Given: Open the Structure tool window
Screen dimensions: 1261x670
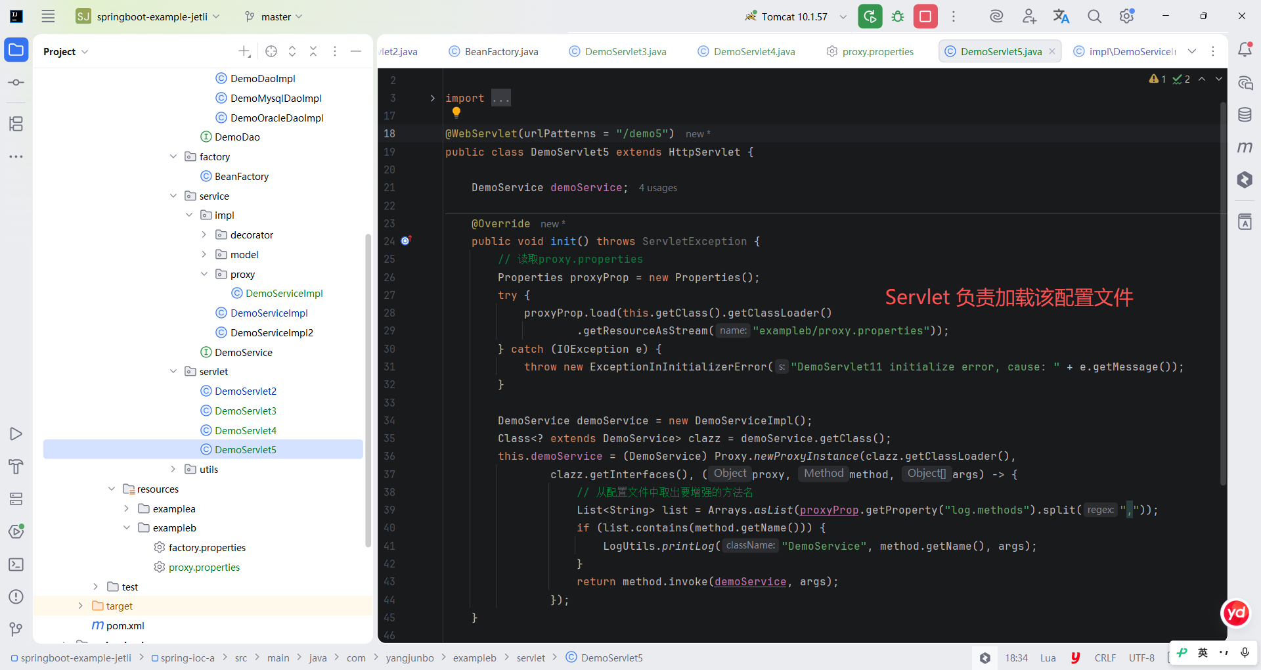Looking at the screenshot, I should click(x=16, y=123).
